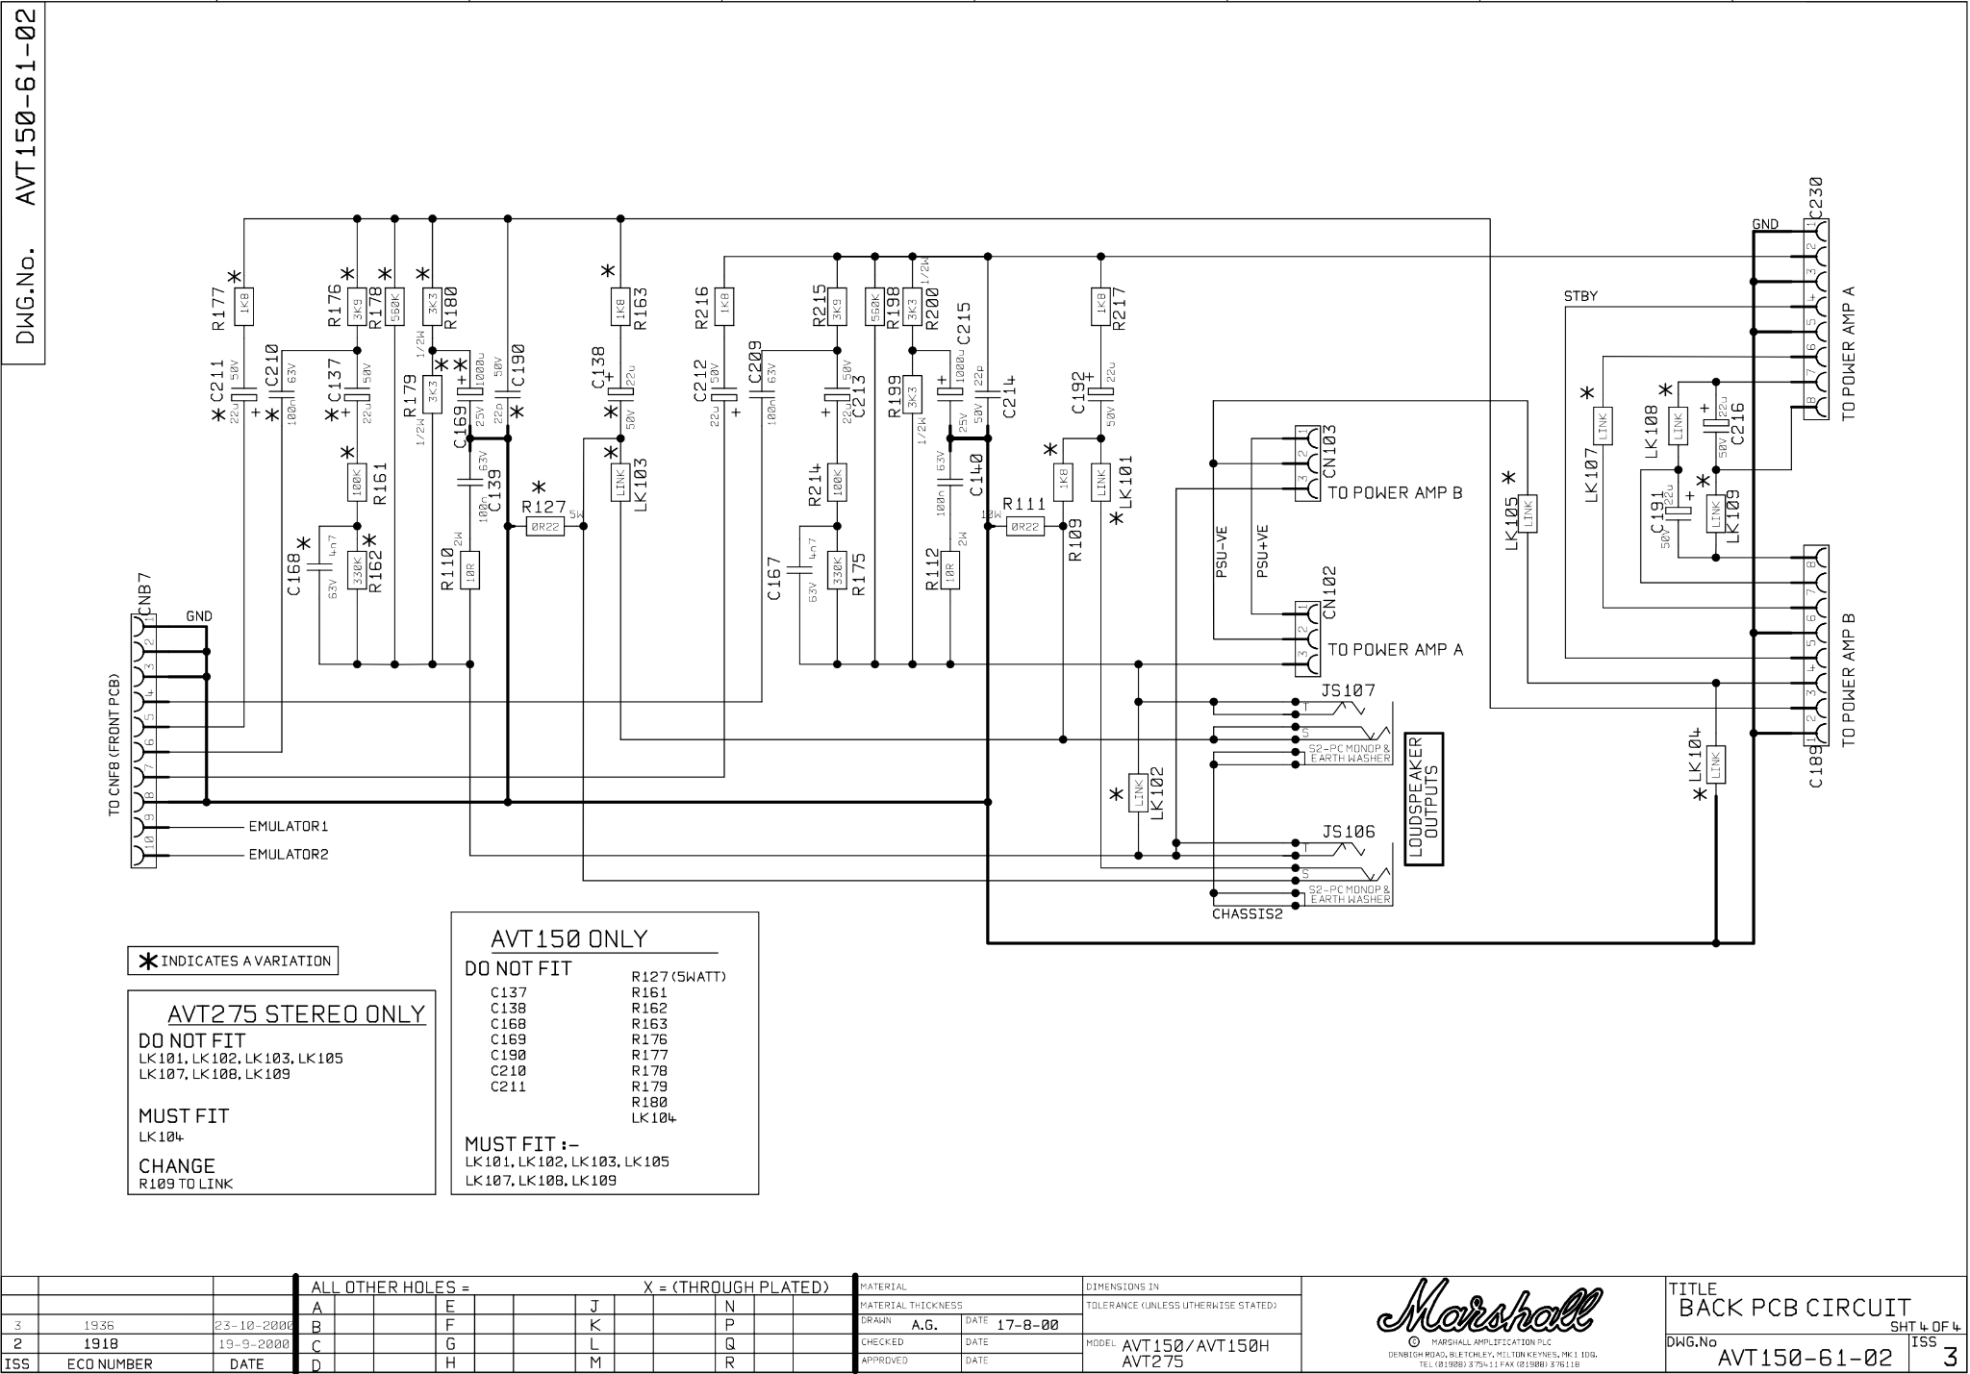Image resolution: width=1970 pixels, height=1374 pixels.
Task: Click the CHASSIS2 label
Action: click(1248, 914)
